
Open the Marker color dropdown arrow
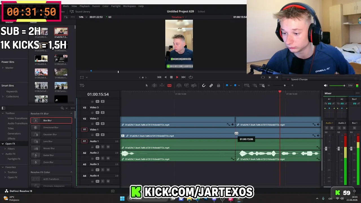(239, 85)
